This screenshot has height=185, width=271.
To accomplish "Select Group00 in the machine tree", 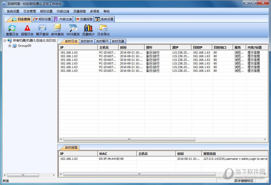I will tap(24, 46).
